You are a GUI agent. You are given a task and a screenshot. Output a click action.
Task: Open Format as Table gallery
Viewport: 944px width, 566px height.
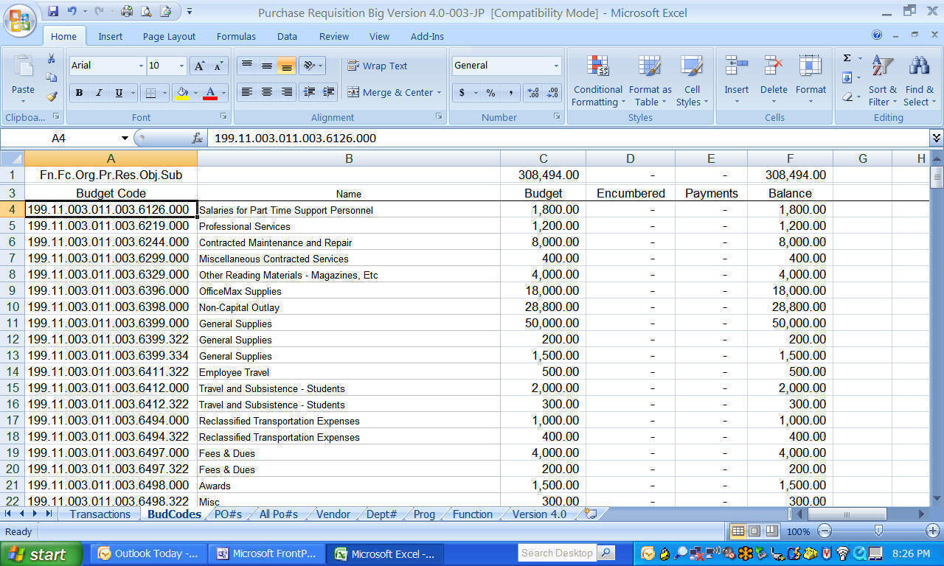pyautogui.click(x=650, y=80)
